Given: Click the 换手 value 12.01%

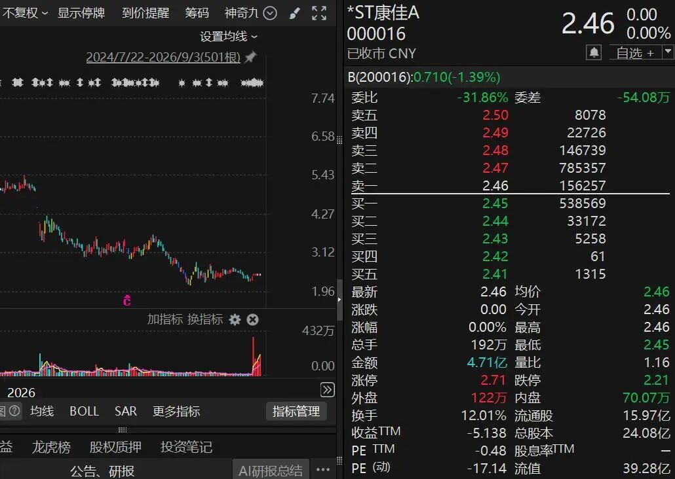Looking at the screenshot, I should [x=484, y=416].
